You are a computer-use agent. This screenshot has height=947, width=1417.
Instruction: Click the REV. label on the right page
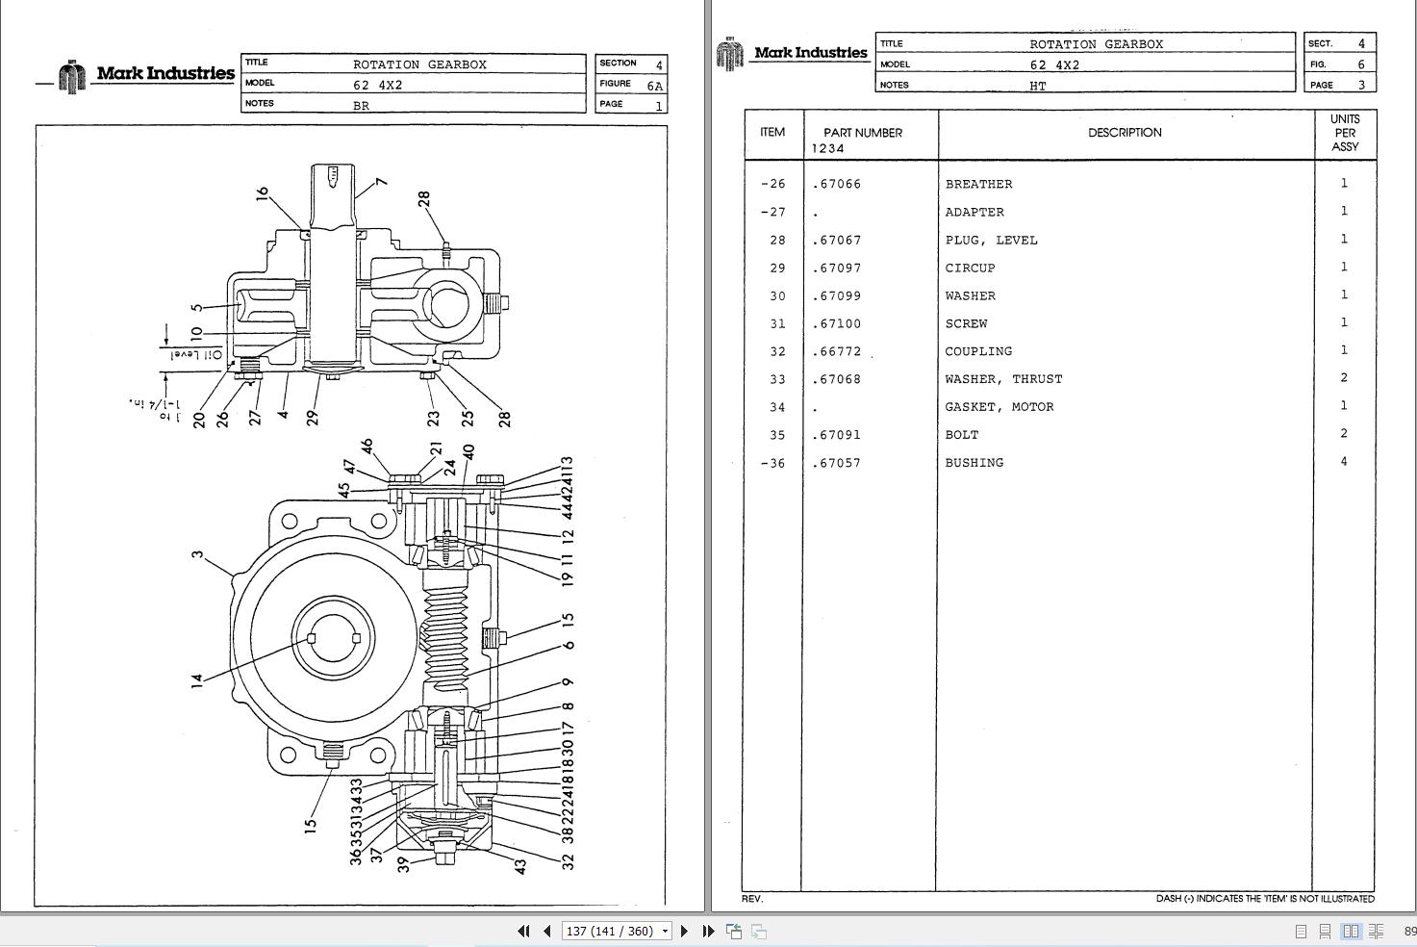[751, 899]
